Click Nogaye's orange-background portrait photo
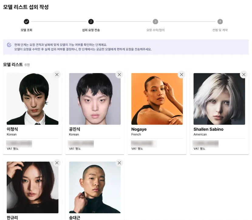Image resolution: width=252 pixels, height=220 pixels. (x=157, y=99)
